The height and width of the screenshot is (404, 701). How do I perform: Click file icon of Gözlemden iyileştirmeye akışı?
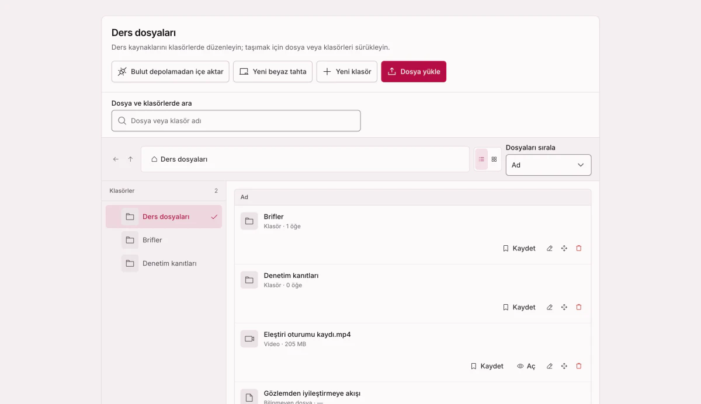249,398
